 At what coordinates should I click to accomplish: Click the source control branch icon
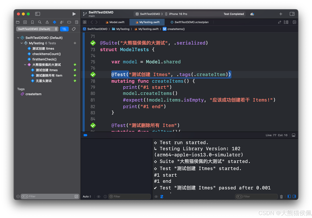85,14
